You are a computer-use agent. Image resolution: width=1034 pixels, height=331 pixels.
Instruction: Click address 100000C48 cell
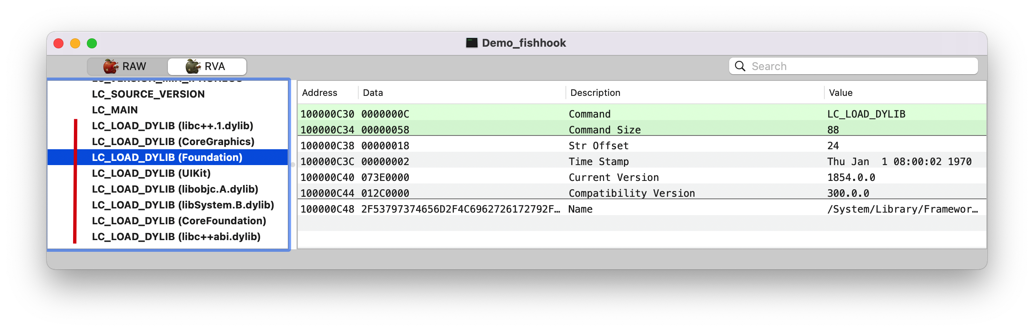327,209
